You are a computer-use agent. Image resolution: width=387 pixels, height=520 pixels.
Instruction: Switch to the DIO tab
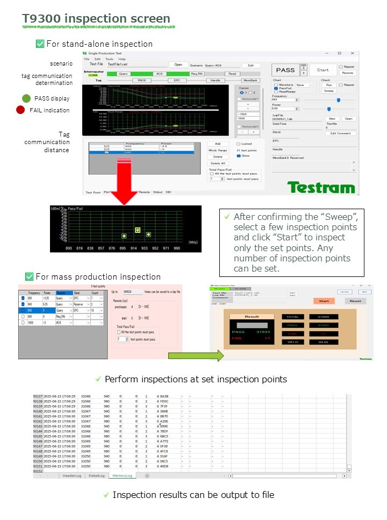click(x=168, y=192)
